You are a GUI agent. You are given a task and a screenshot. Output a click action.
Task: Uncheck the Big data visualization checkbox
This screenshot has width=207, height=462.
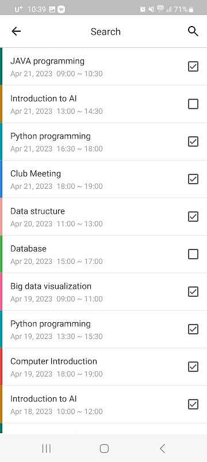(x=193, y=292)
